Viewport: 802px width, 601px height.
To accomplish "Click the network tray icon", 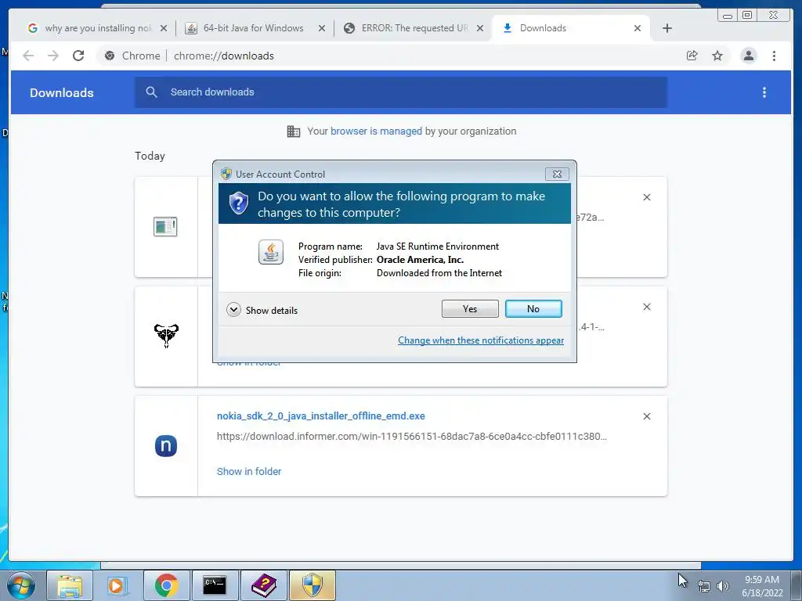I will point(704,586).
